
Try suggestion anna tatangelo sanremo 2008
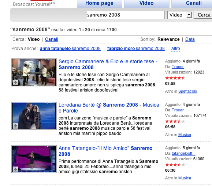(x=70, y=49)
